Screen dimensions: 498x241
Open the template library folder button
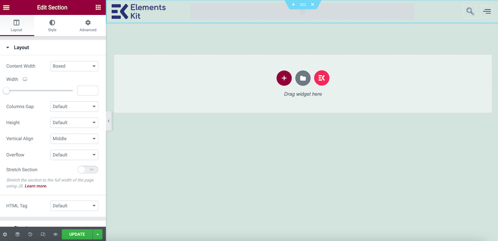(303, 78)
